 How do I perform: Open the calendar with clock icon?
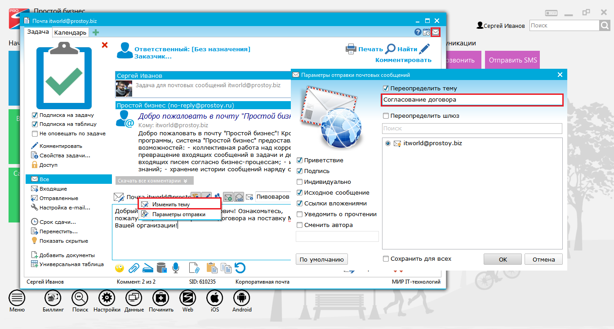427,32
